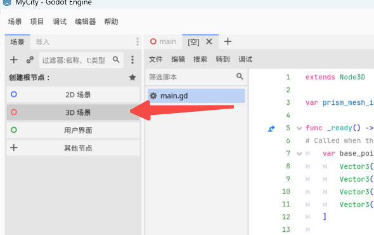The width and height of the screenshot is (374, 235).
Task: Click Vector3 on line 8
Action: point(354,166)
